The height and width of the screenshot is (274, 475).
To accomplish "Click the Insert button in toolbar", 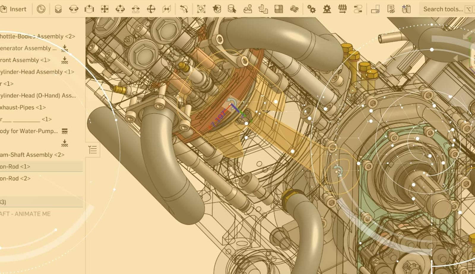I will point(14,9).
